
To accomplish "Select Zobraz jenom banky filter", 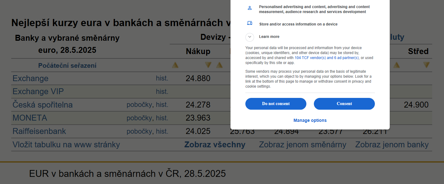I will [x=392, y=145].
